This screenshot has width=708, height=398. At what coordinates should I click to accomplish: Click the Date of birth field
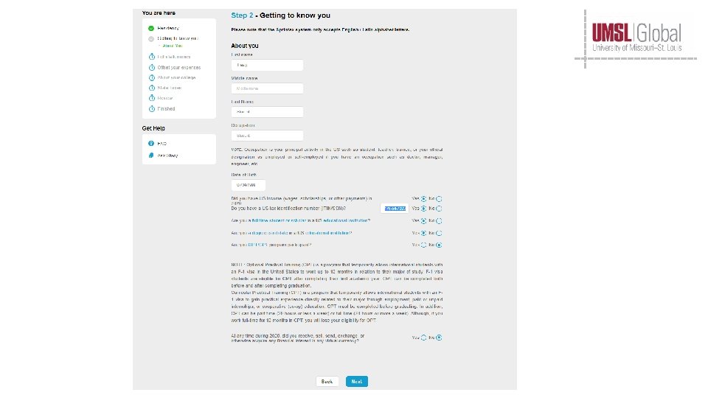tap(248, 186)
